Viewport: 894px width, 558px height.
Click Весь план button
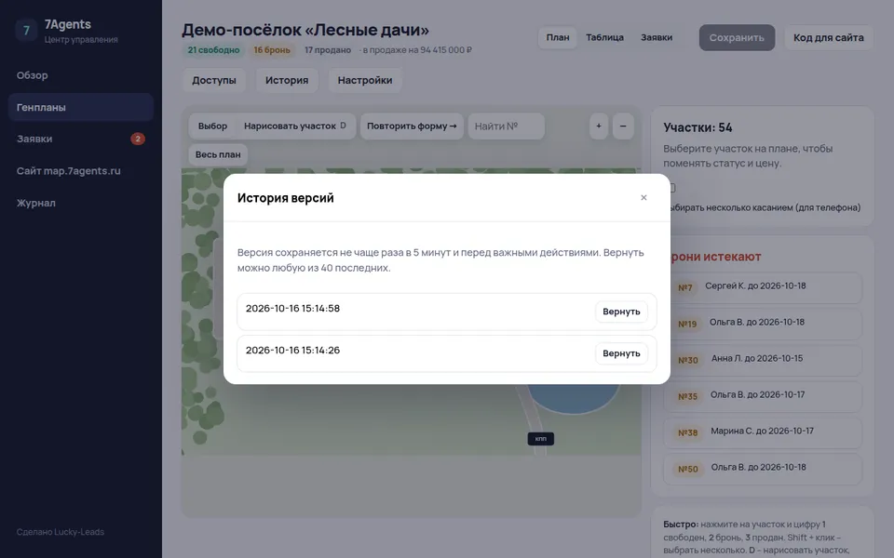point(218,154)
